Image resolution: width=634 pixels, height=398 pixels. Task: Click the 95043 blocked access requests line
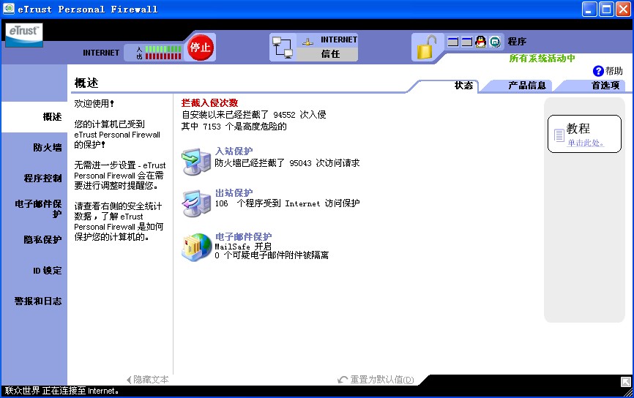(287, 163)
